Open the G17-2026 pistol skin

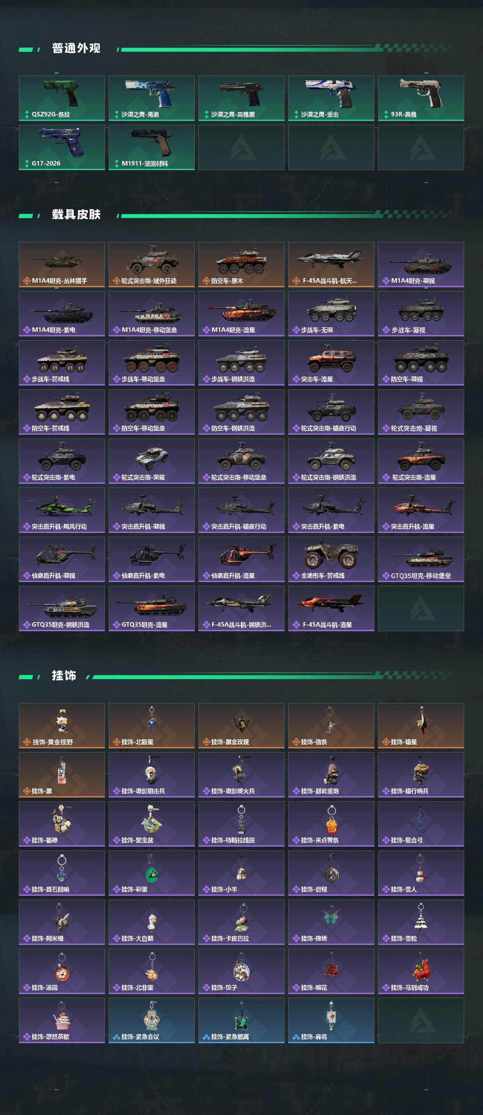tap(62, 147)
